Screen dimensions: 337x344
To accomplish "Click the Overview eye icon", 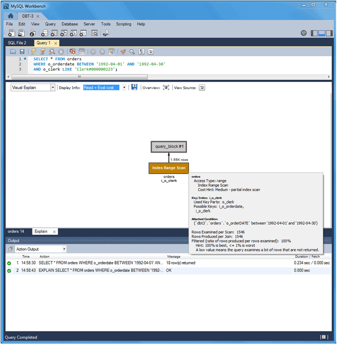I will pos(166,88).
